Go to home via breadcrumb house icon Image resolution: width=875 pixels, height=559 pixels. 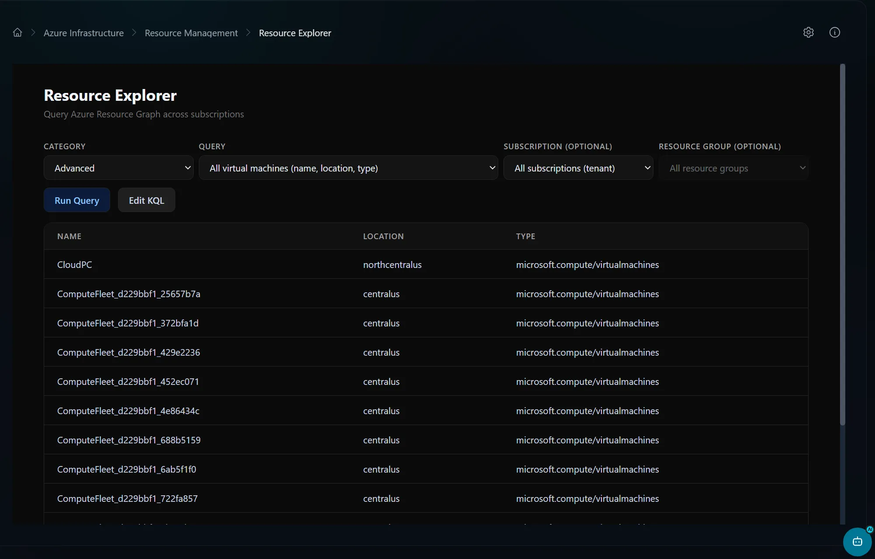(17, 33)
